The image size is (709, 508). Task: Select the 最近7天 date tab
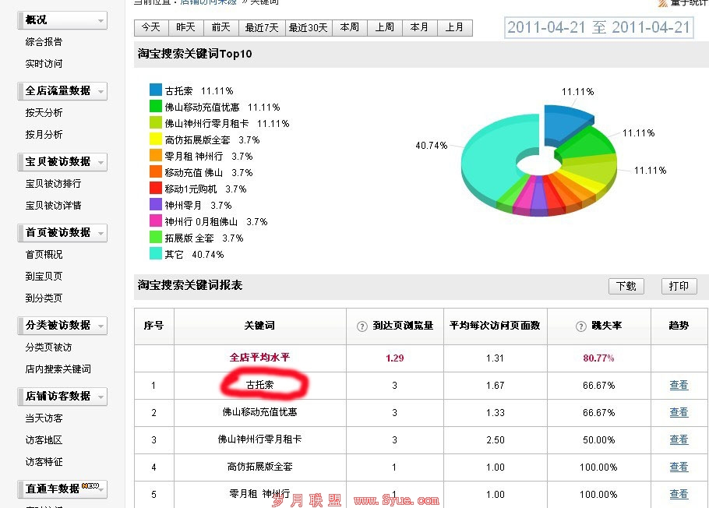click(262, 27)
